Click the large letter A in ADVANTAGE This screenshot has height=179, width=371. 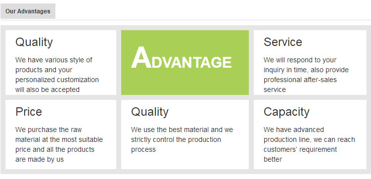[x=141, y=58]
